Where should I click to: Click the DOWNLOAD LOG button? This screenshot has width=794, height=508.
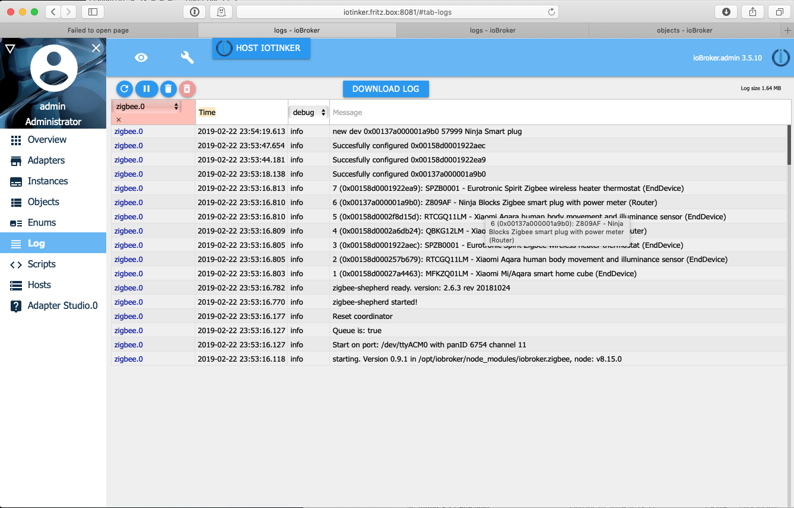(x=386, y=89)
